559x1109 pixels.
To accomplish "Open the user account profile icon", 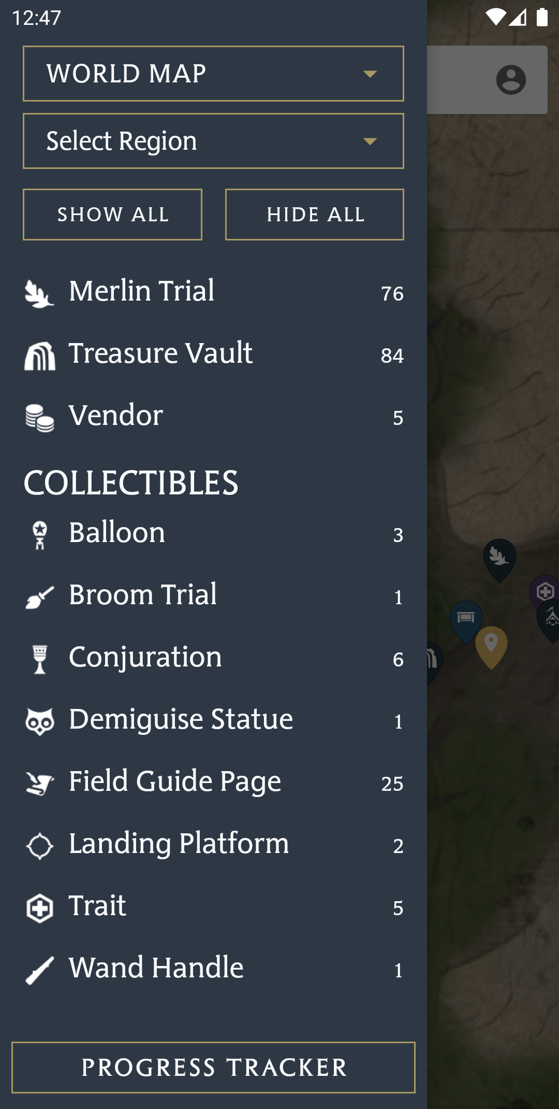I will (x=511, y=80).
